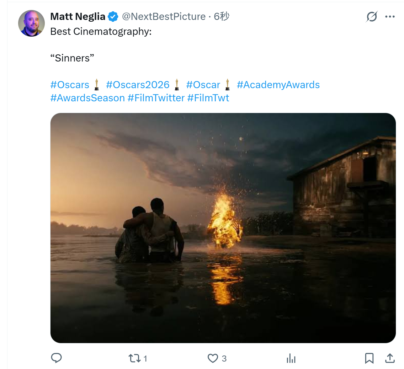Click the share upload icon
404x369 pixels.
click(389, 358)
